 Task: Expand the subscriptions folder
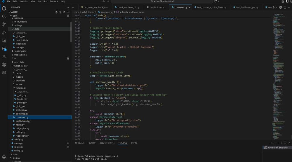40,51
